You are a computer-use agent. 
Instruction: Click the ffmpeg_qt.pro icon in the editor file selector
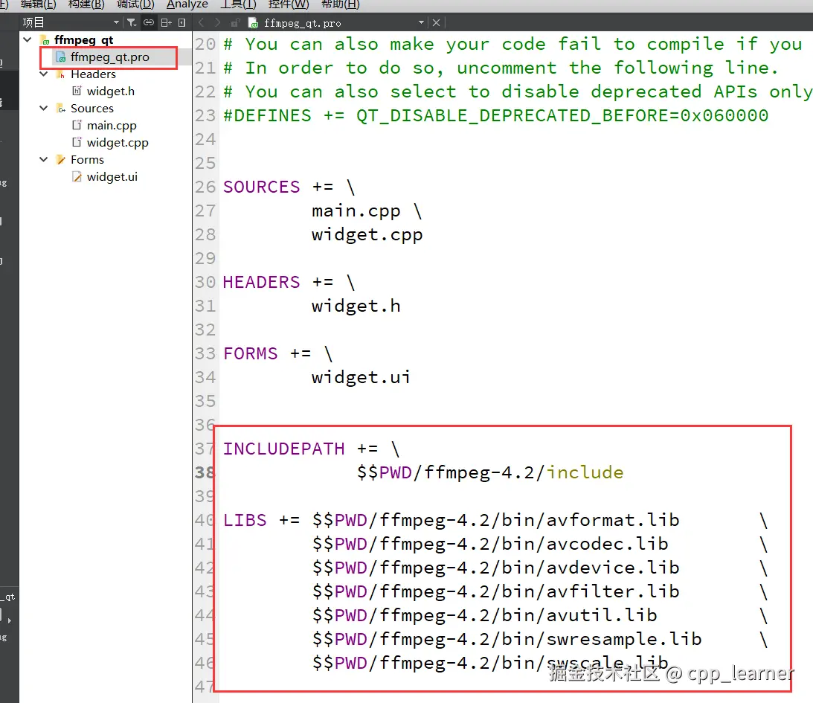(253, 23)
